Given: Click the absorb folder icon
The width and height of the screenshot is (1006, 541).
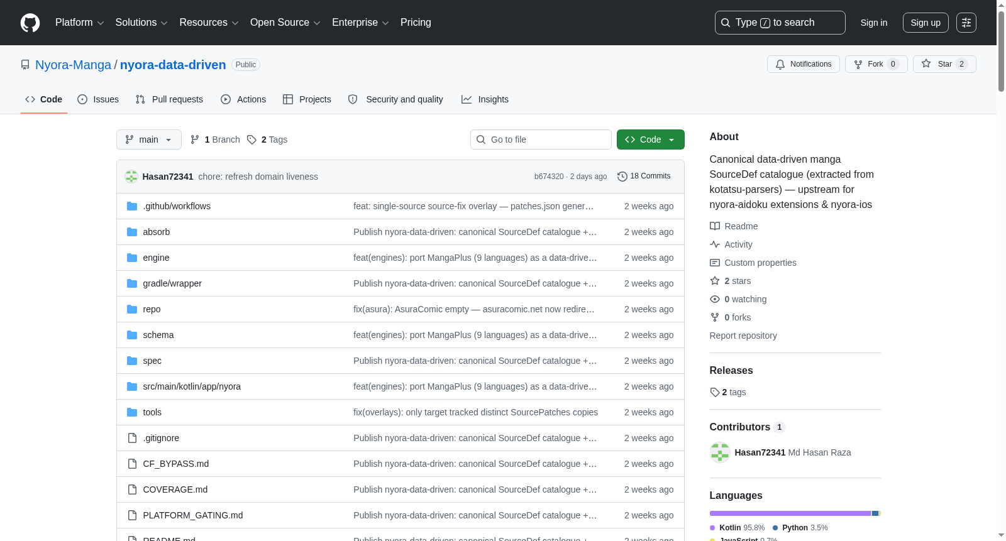Looking at the screenshot, I should (x=132, y=232).
